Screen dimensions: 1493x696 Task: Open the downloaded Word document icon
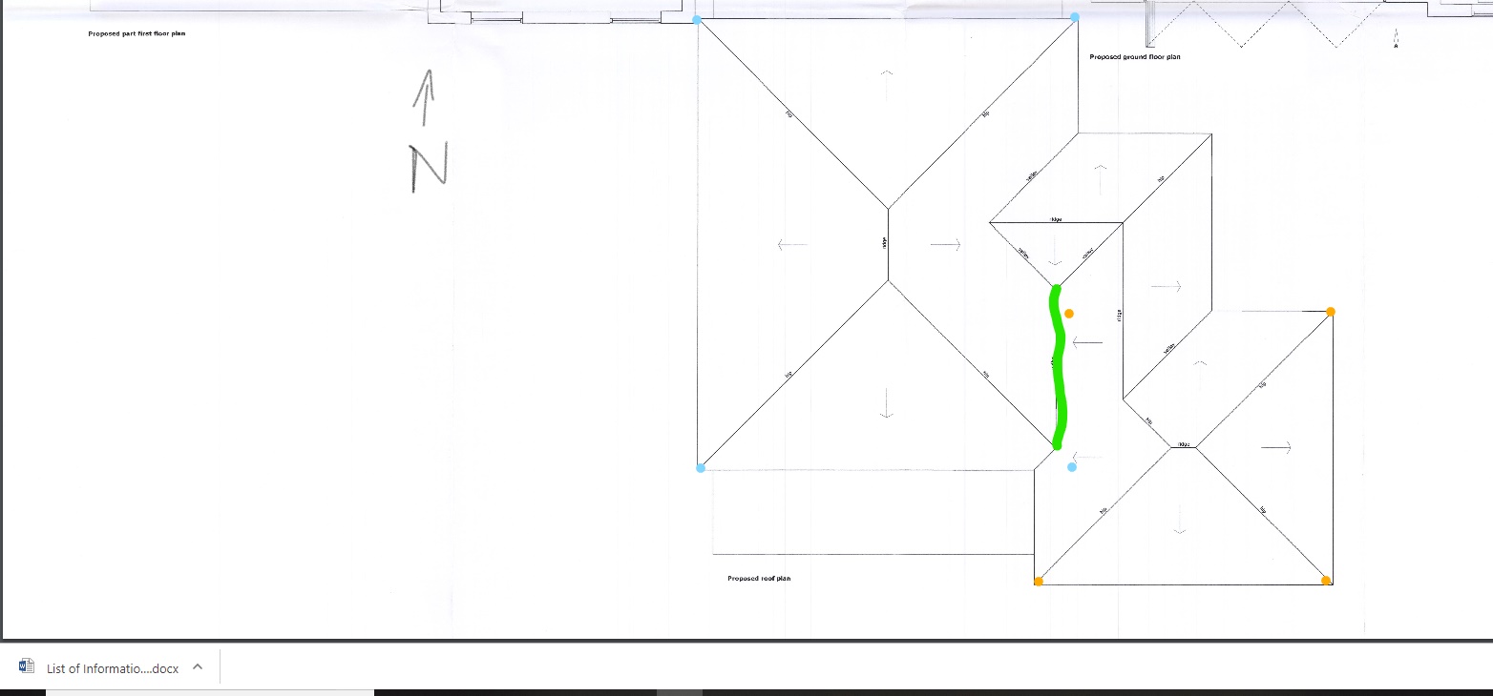point(25,665)
